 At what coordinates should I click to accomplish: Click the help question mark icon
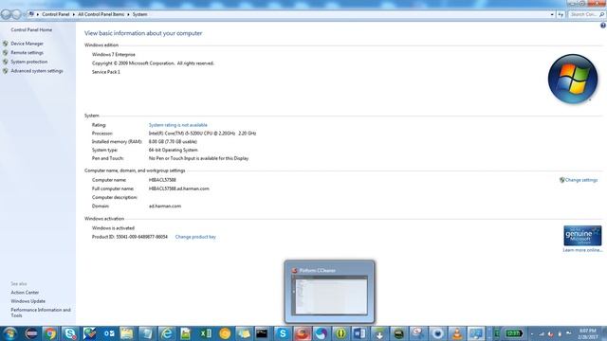tap(603, 26)
